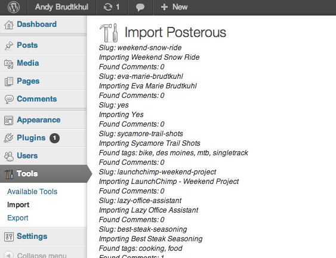Select the Tools menu item

pos(44,174)
